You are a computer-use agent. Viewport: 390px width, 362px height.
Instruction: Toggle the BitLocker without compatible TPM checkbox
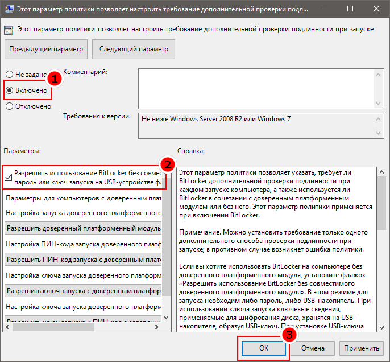pyautogui.click(x=8, y=177)
